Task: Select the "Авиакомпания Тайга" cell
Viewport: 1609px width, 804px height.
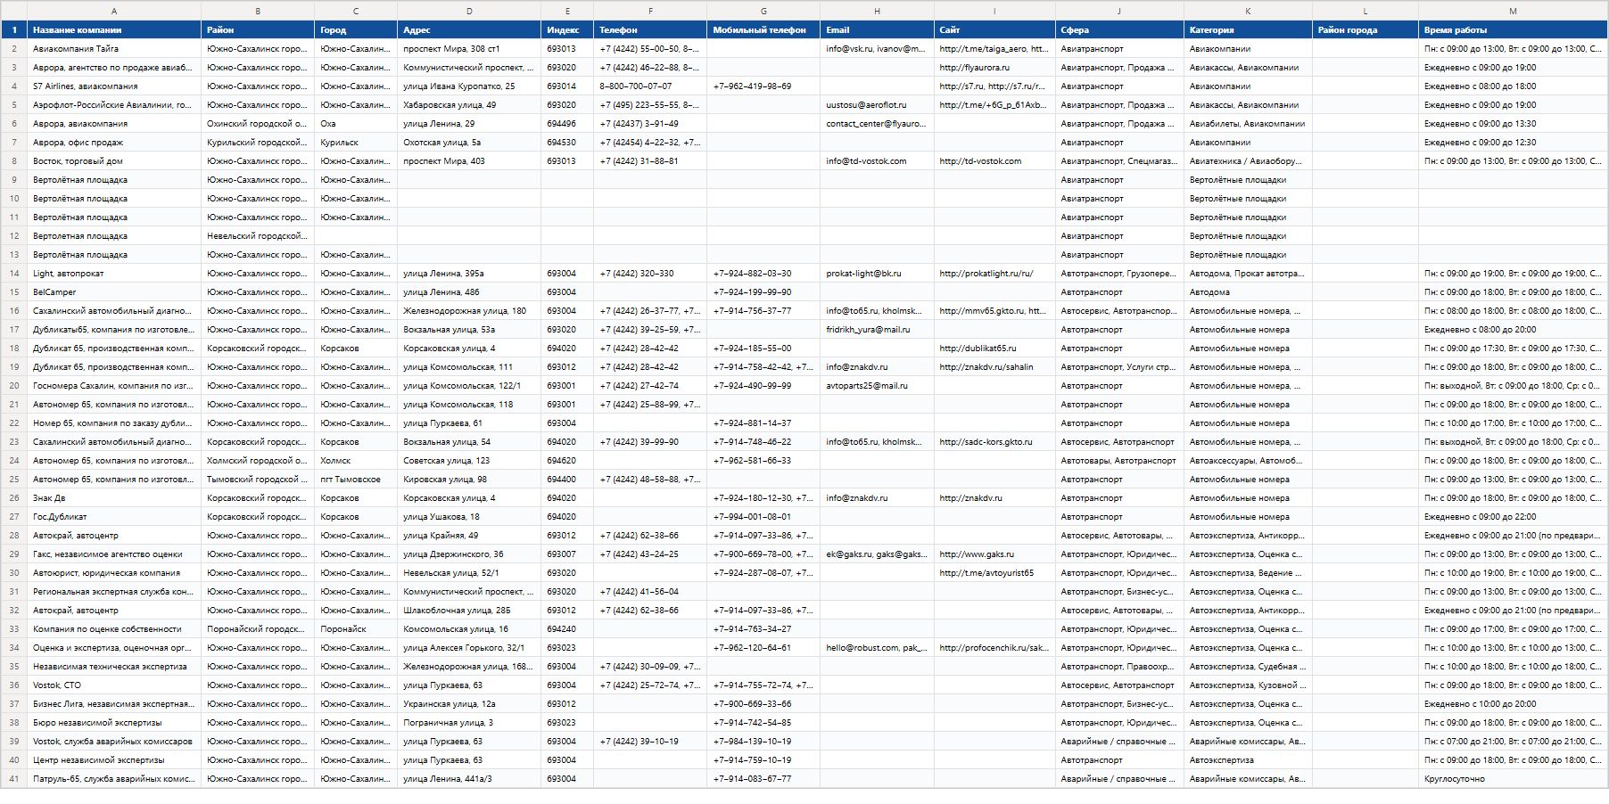Action: pyautogui.click(x=114, y=49)
